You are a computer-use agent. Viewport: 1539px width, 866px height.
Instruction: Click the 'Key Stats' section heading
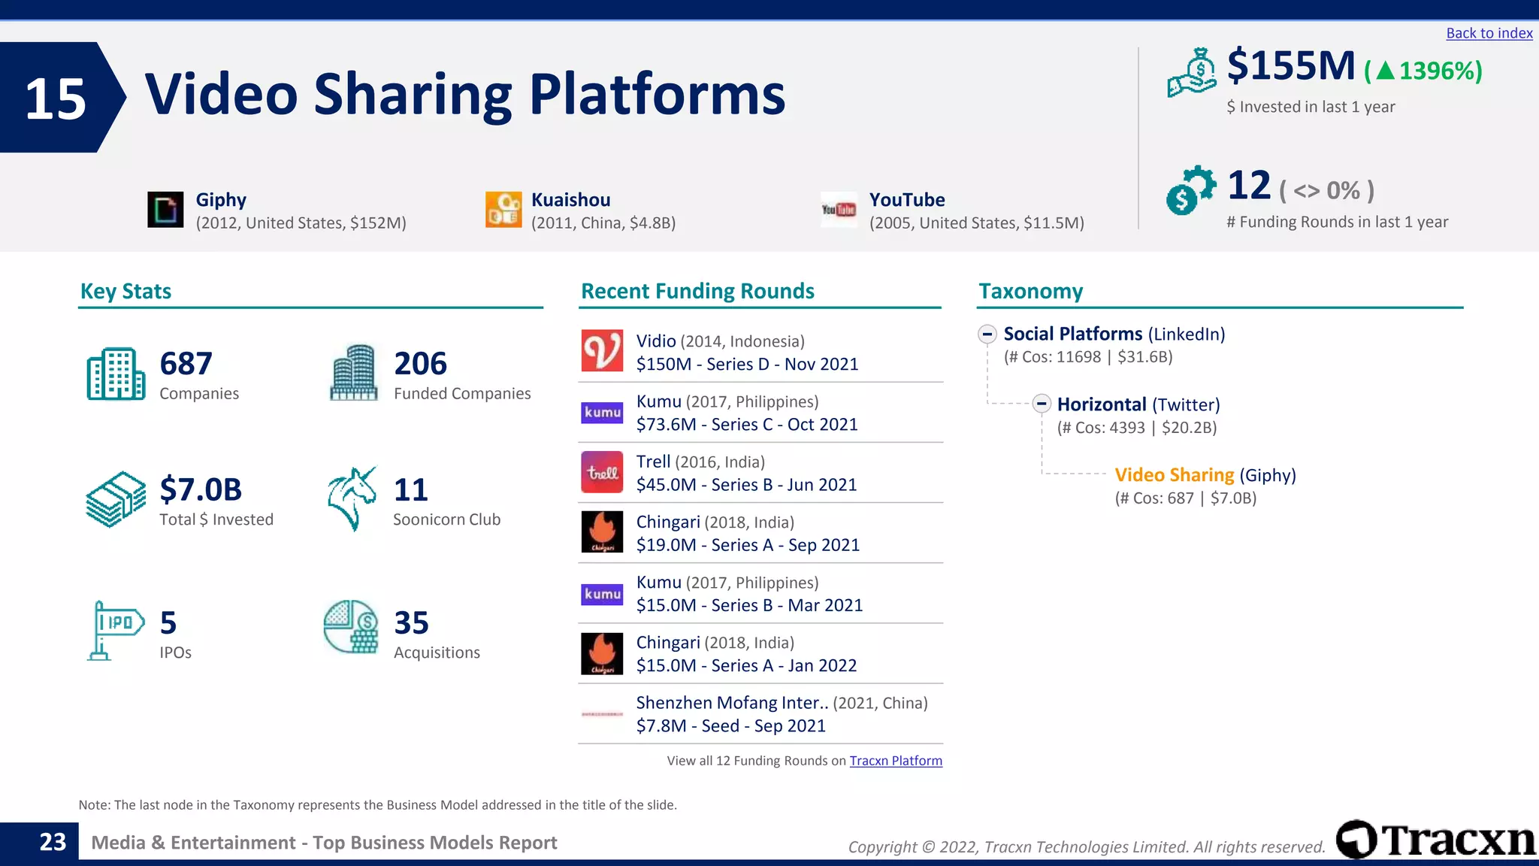pyautogui.click(x=125, y=291)
